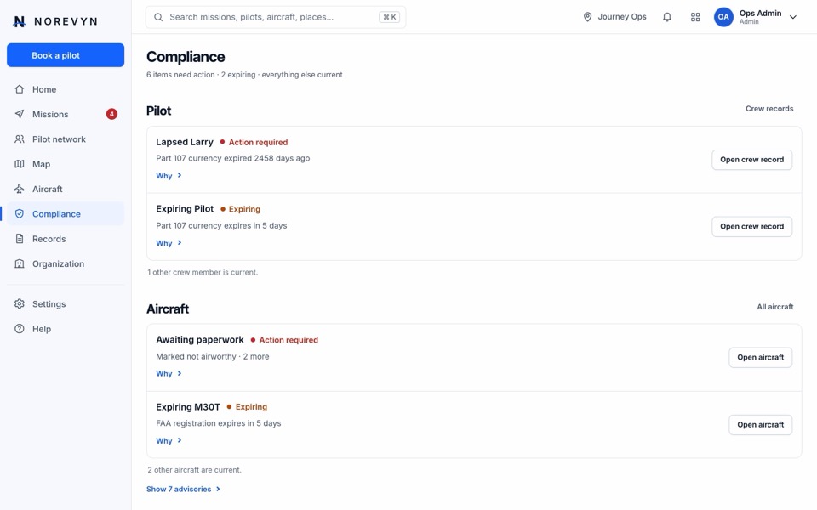Open aircraft for Awaiting paperwork
This screenshot has height=510, width=817.
pos(760,357)
